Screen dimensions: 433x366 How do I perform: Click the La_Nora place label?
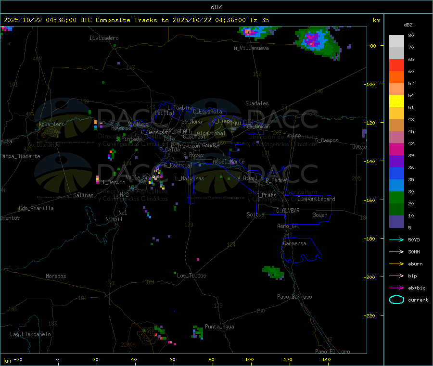click(x=191, y=122)
